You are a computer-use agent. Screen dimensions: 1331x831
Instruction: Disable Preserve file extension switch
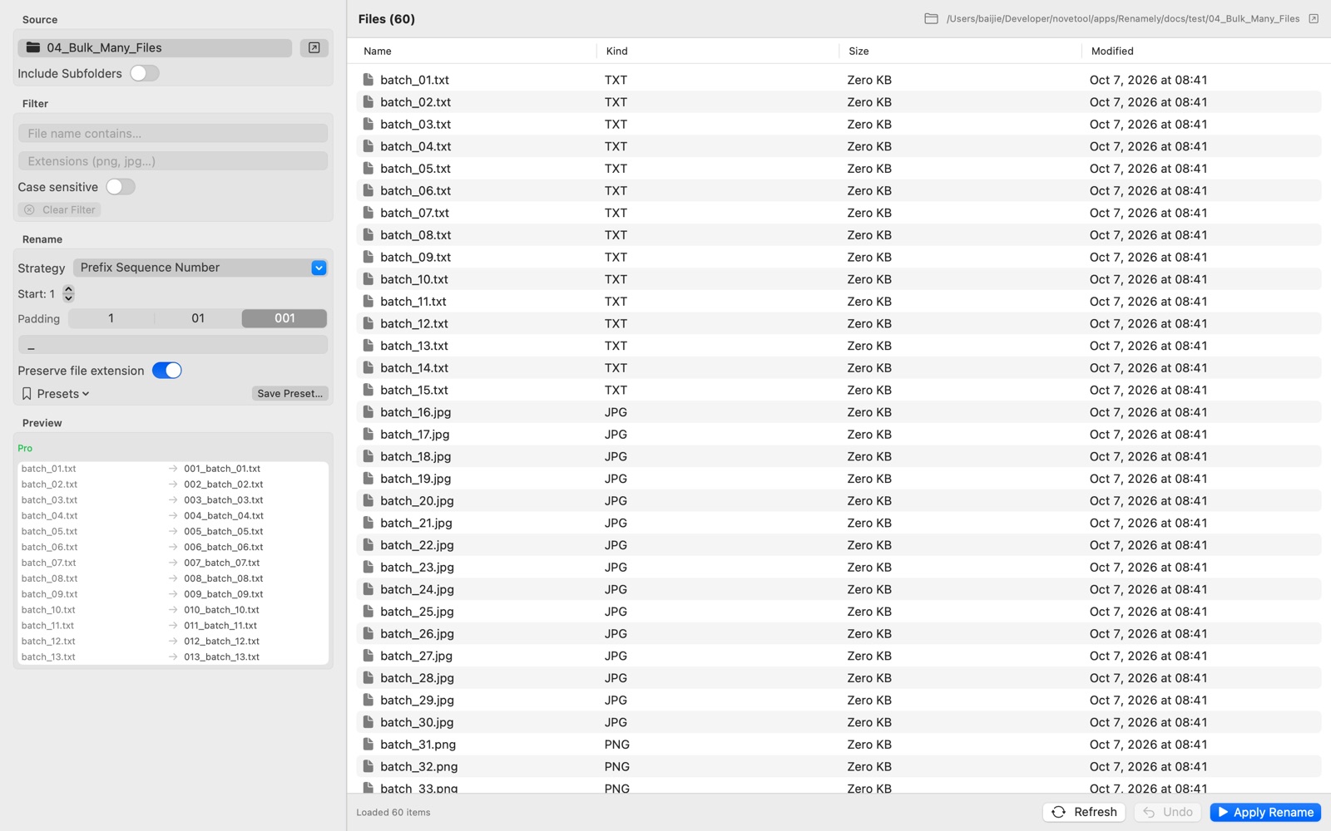[166, 371]
